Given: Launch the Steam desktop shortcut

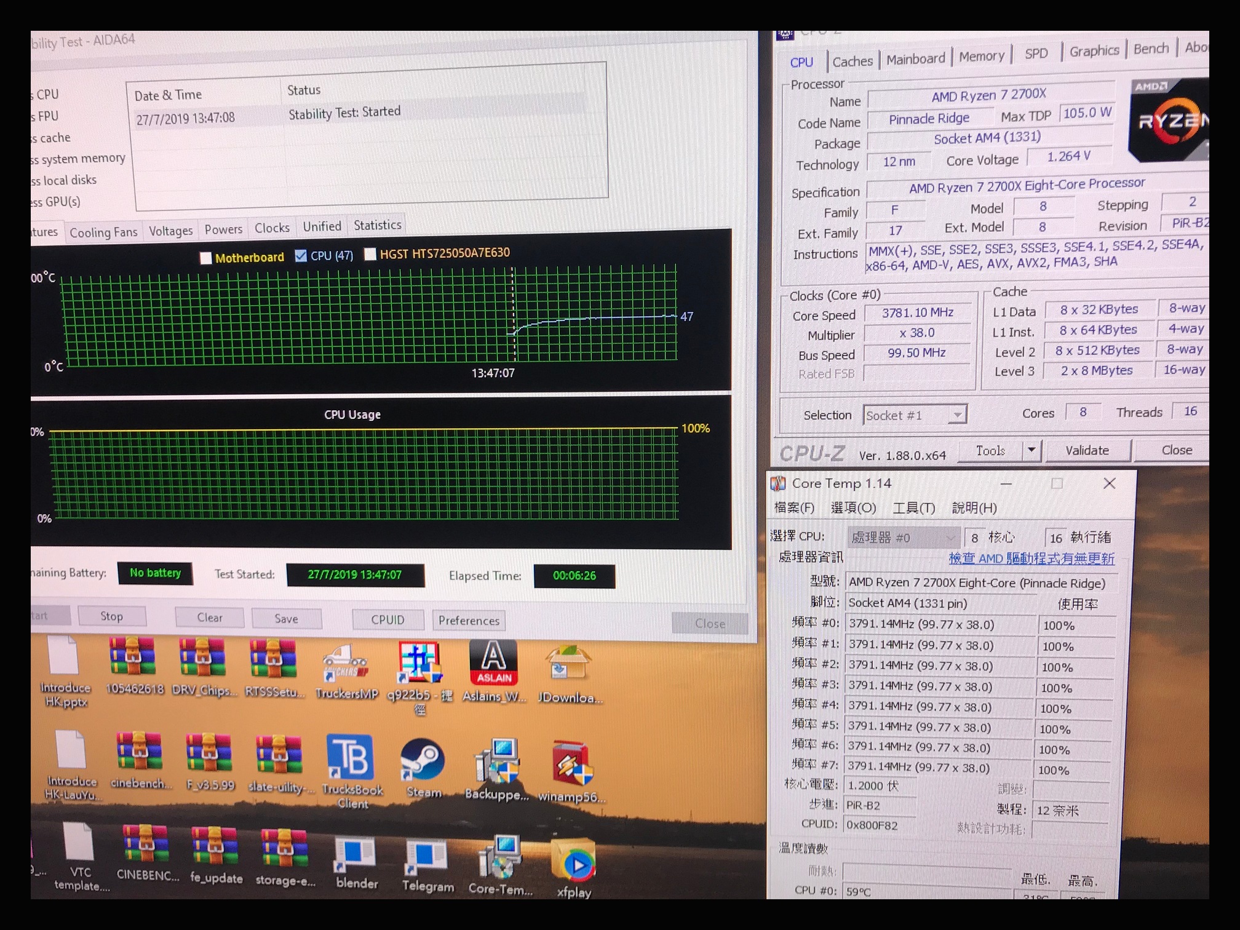Looking at the screenshot, I should [423, 768].
